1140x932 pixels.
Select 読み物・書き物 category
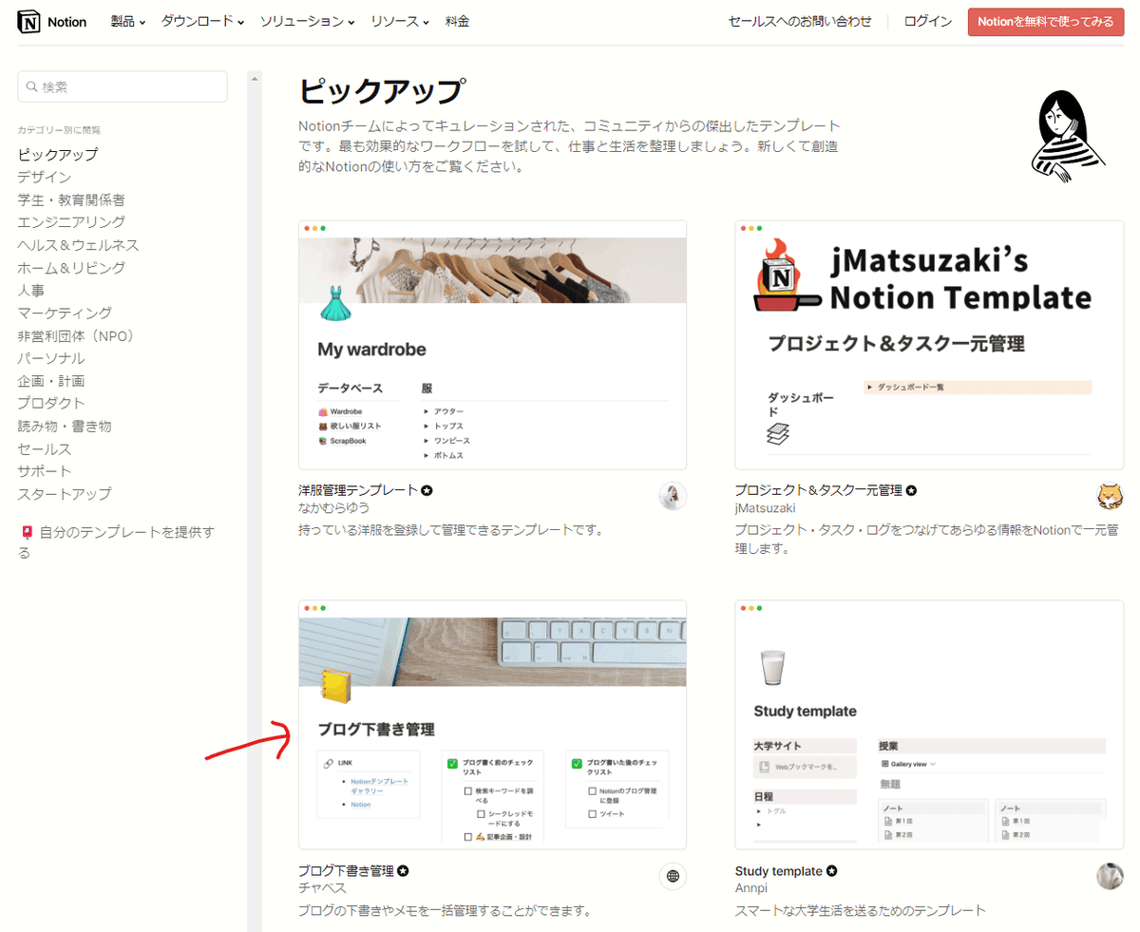coord(65,426)
